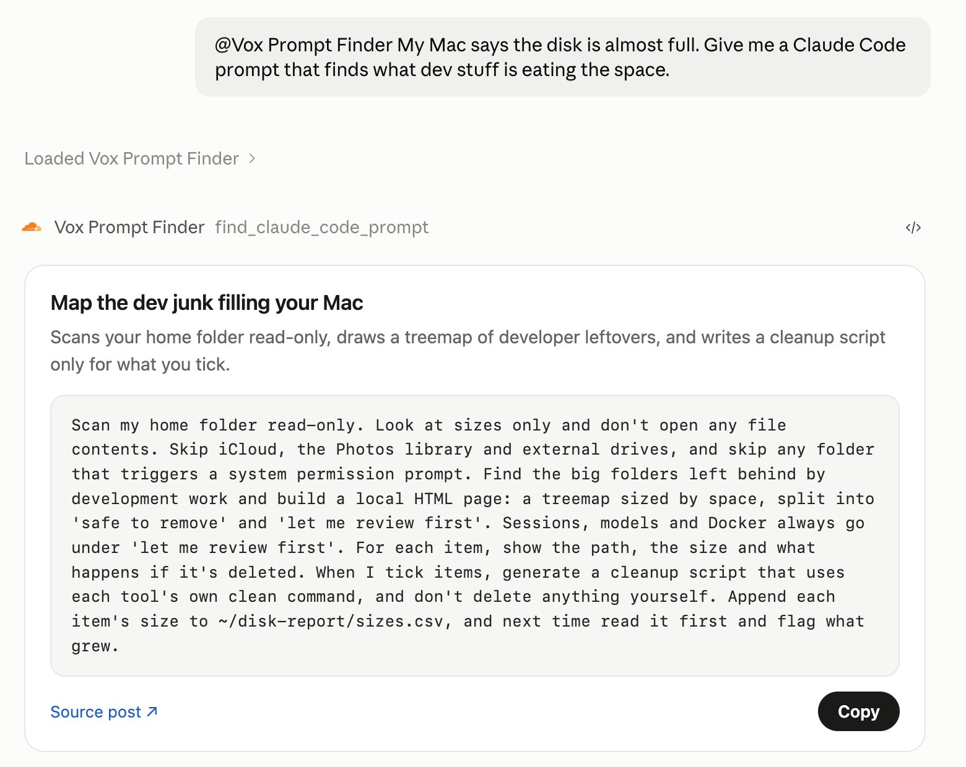Click the ~/disk-report/sizes.csv path in prompt
Viewport: 966px width, 767px height.
click(331, 621)
